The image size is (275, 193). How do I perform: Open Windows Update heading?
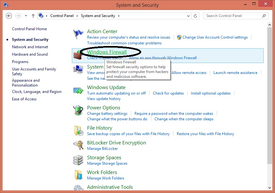tap(106, 87)
